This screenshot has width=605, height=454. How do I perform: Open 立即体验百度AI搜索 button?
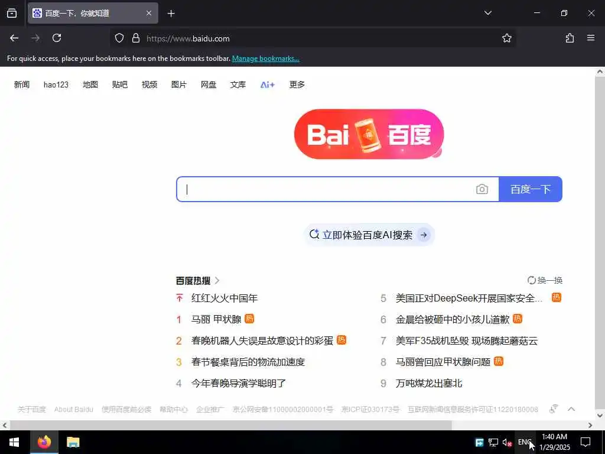(x=369, y=235)
